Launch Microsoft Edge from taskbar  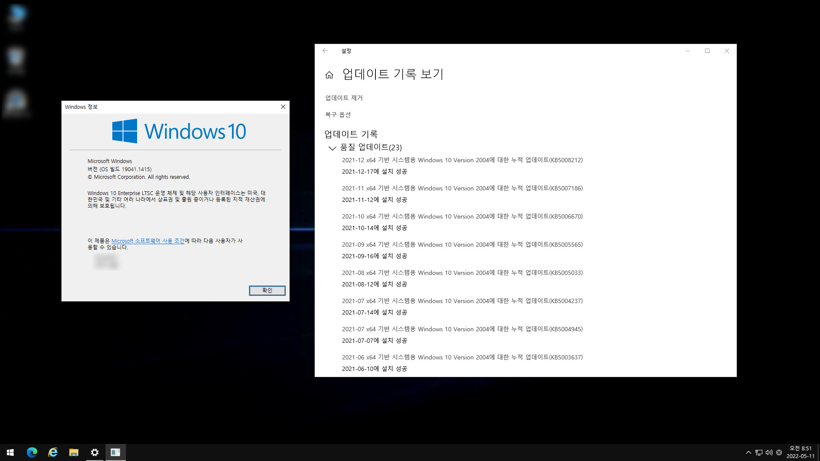click(32, 452)
